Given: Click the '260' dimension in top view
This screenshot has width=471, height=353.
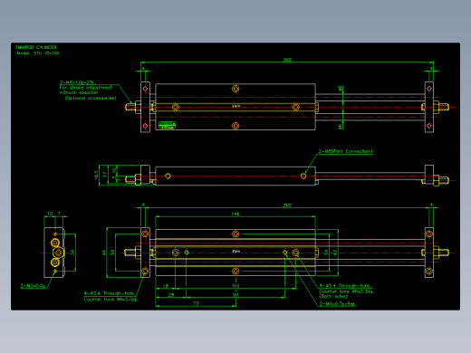Looking at the screenshot, I should click(287, 60).
